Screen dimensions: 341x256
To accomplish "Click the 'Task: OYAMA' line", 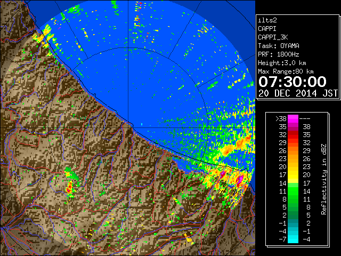I will click(x=278, y=46).
